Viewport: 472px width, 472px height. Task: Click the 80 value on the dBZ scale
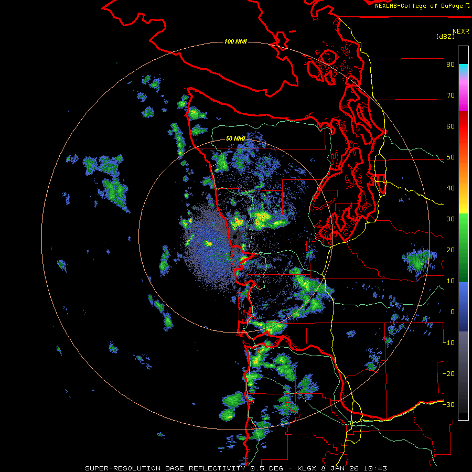[450, 65]
